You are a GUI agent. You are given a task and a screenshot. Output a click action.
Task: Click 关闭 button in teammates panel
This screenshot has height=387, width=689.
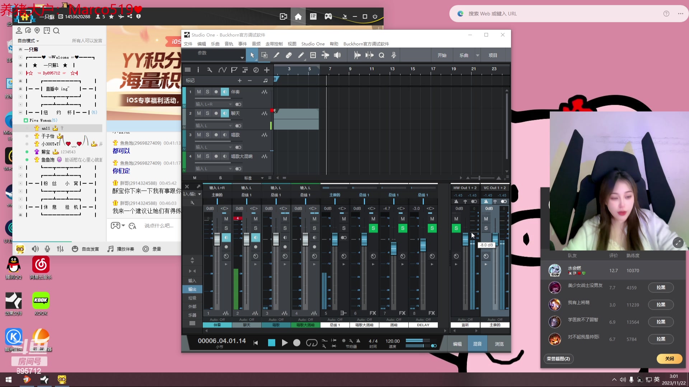pyautogui.click(x=669, y=359)
